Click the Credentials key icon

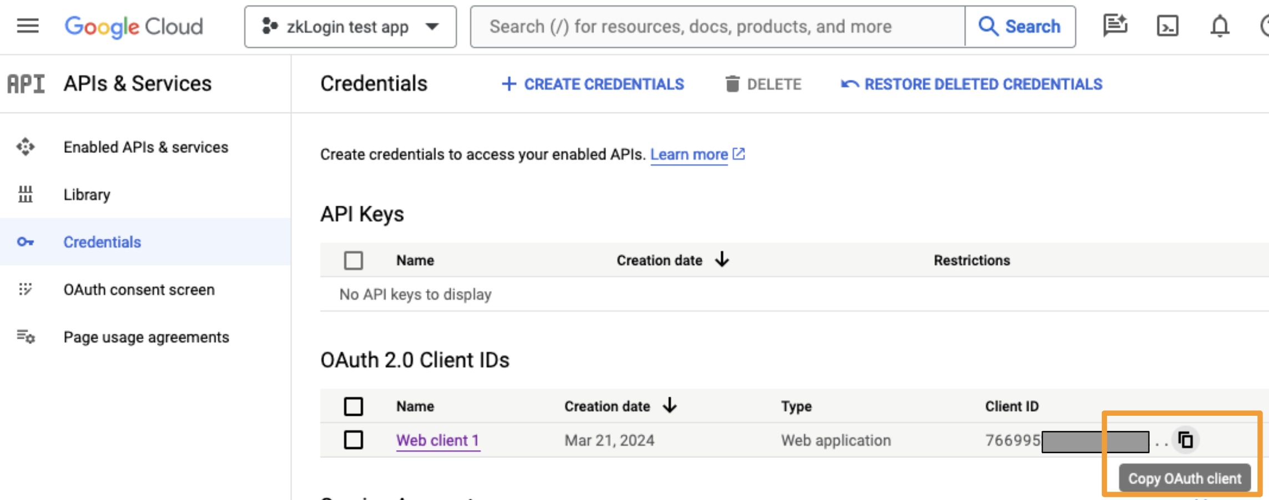pyautogui.click(x=26, y=242)
